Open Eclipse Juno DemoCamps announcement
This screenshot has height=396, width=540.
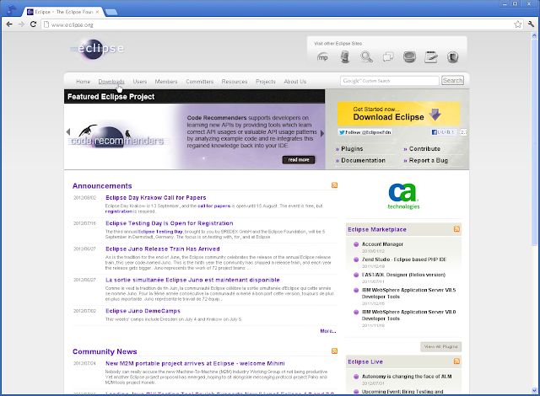pos(143,311)
